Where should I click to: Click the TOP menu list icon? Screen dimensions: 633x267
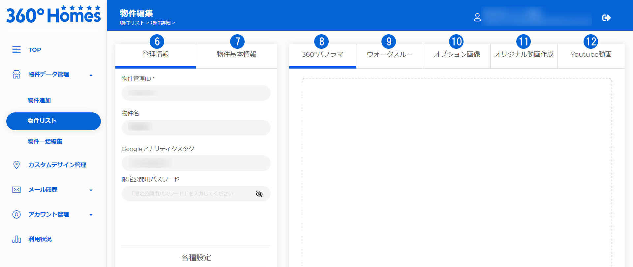tap(16, 50)
